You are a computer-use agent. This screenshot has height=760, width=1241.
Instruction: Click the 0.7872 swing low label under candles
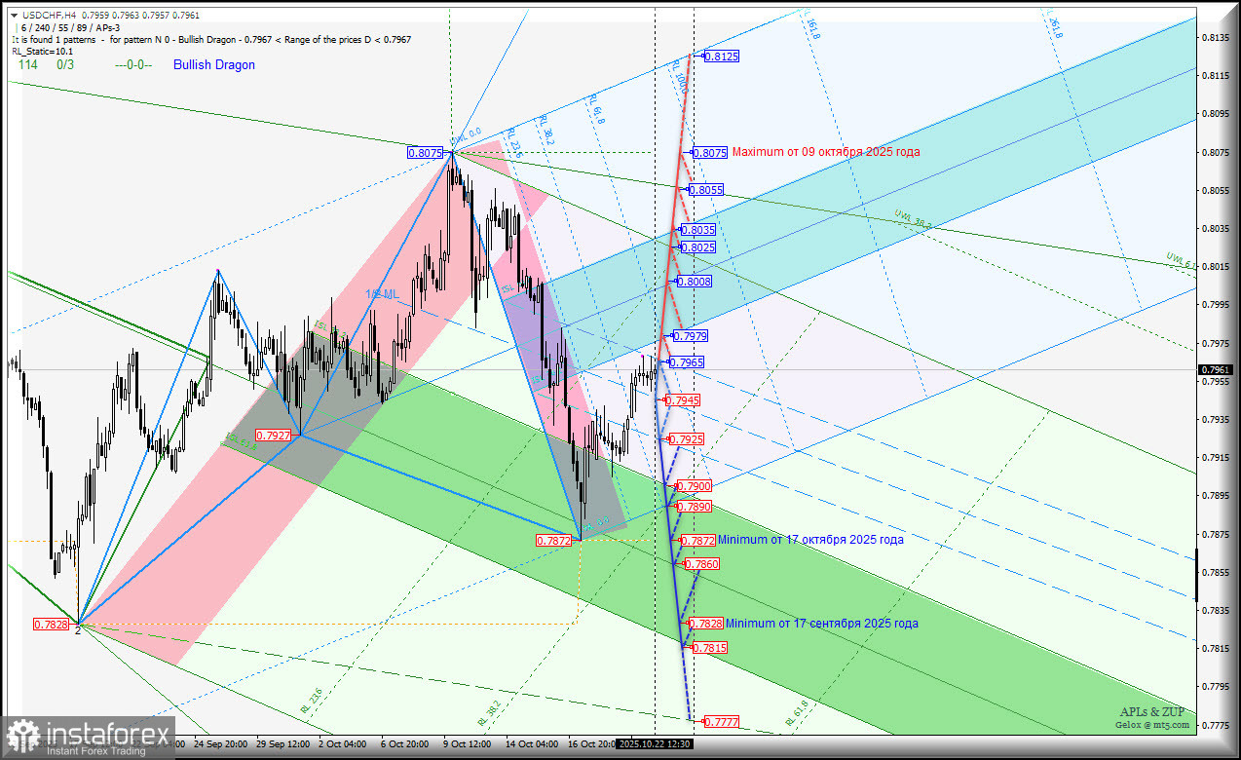click(x=554, y=541)
